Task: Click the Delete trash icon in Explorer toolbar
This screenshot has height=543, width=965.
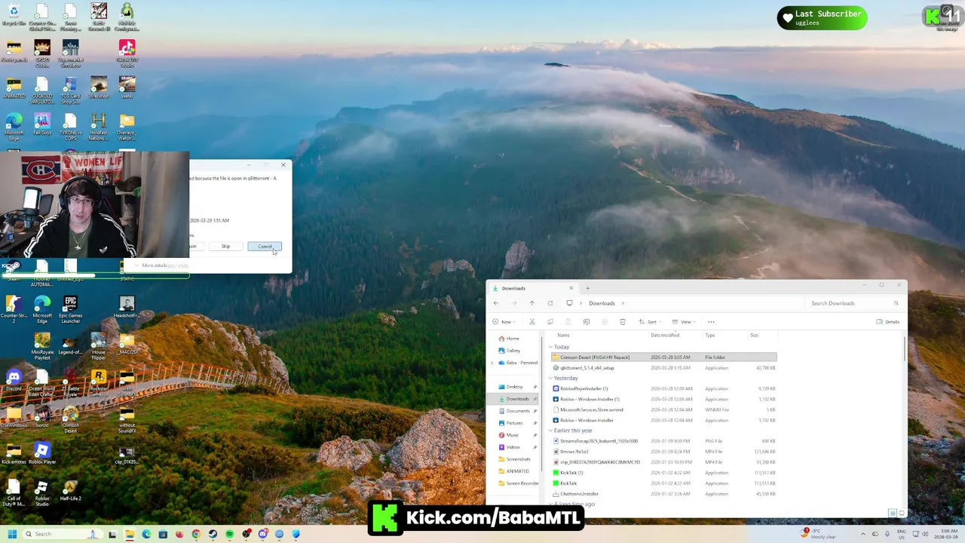Action: (622, 322)
